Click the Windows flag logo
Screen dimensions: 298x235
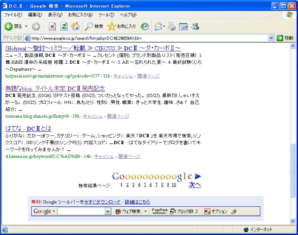click(x=290, y=15)
